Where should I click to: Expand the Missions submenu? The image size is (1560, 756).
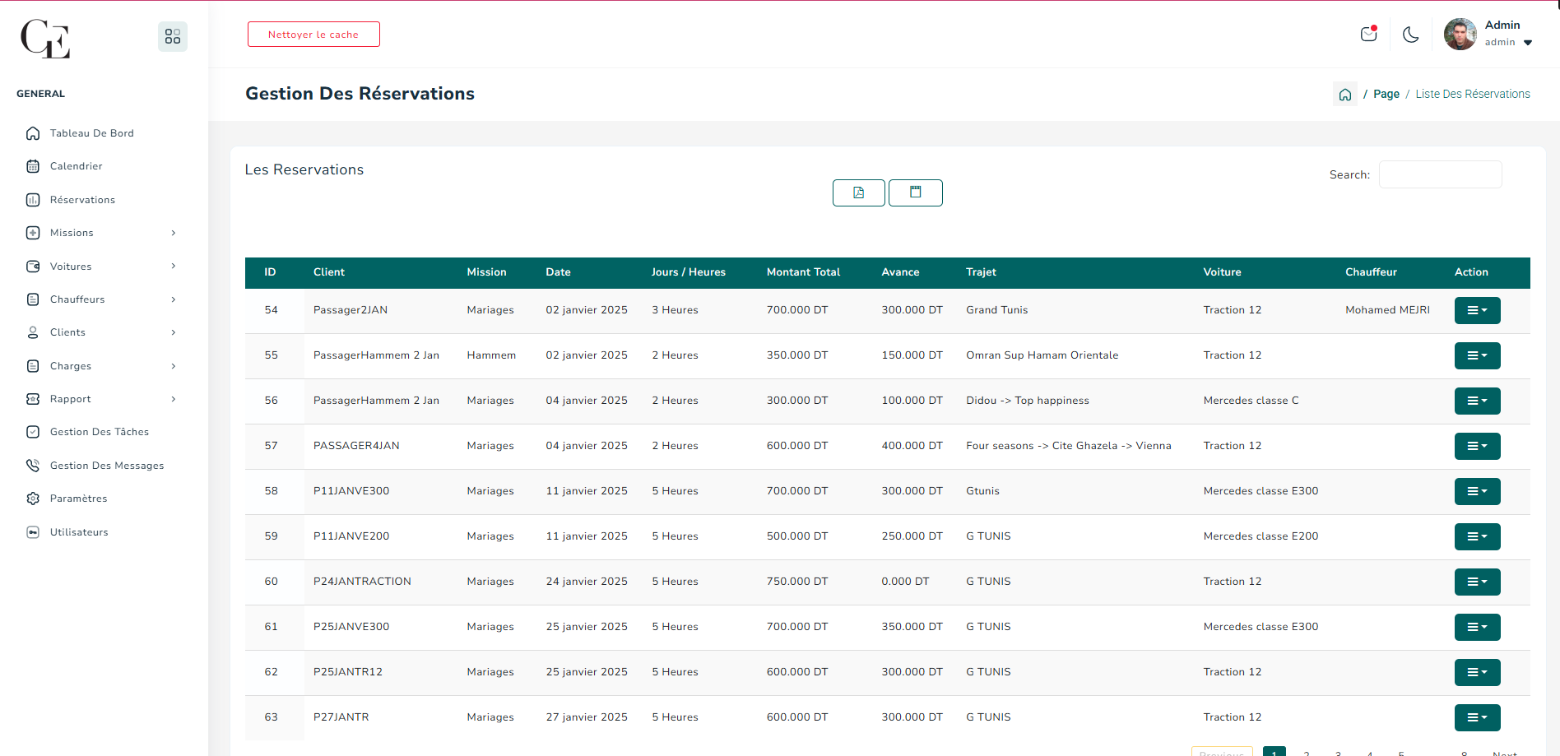[x=173, y=234]
